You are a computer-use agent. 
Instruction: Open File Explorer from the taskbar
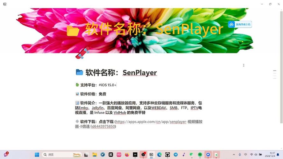95,155
